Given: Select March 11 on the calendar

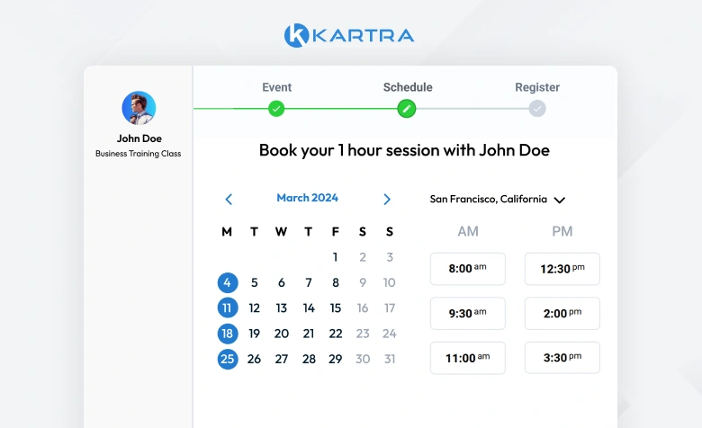Looking at the screenshot, I should point(228,308).
